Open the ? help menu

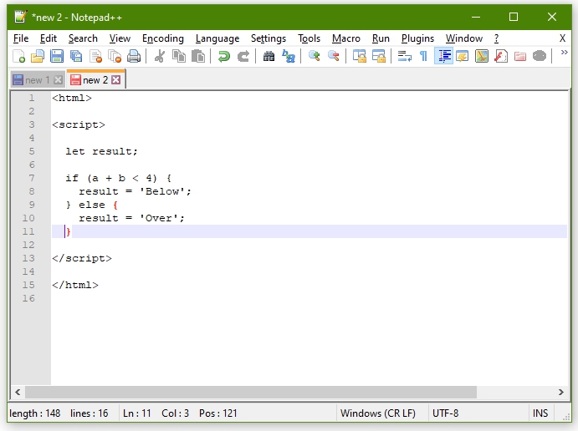point(497,38)
